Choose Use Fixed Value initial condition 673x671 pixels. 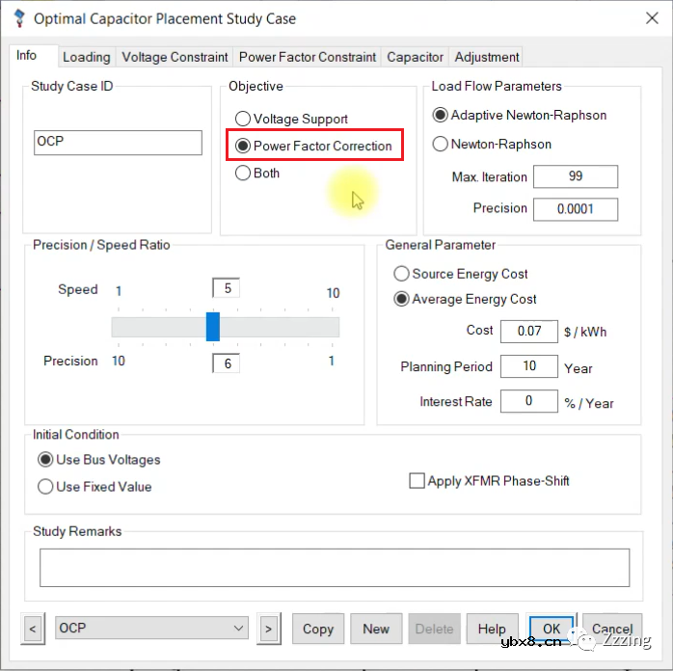pyautogui.click(x=45, y=487)
